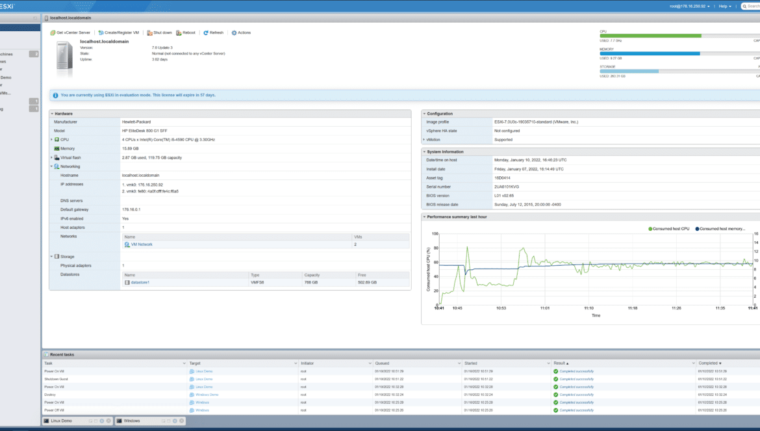This screenshot has width=760, height=431.
Task: Click the Shut down host button
Action: coord(159,33)
